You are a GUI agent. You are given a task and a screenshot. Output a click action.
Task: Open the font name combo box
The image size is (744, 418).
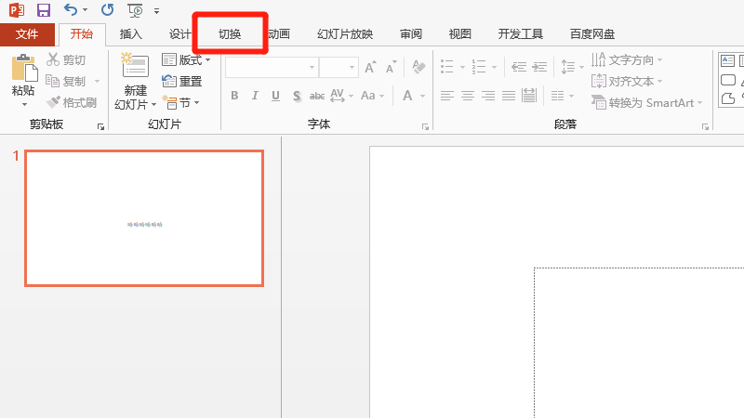coord(270,68)
